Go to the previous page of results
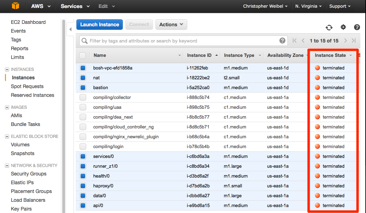 [303, 41]
